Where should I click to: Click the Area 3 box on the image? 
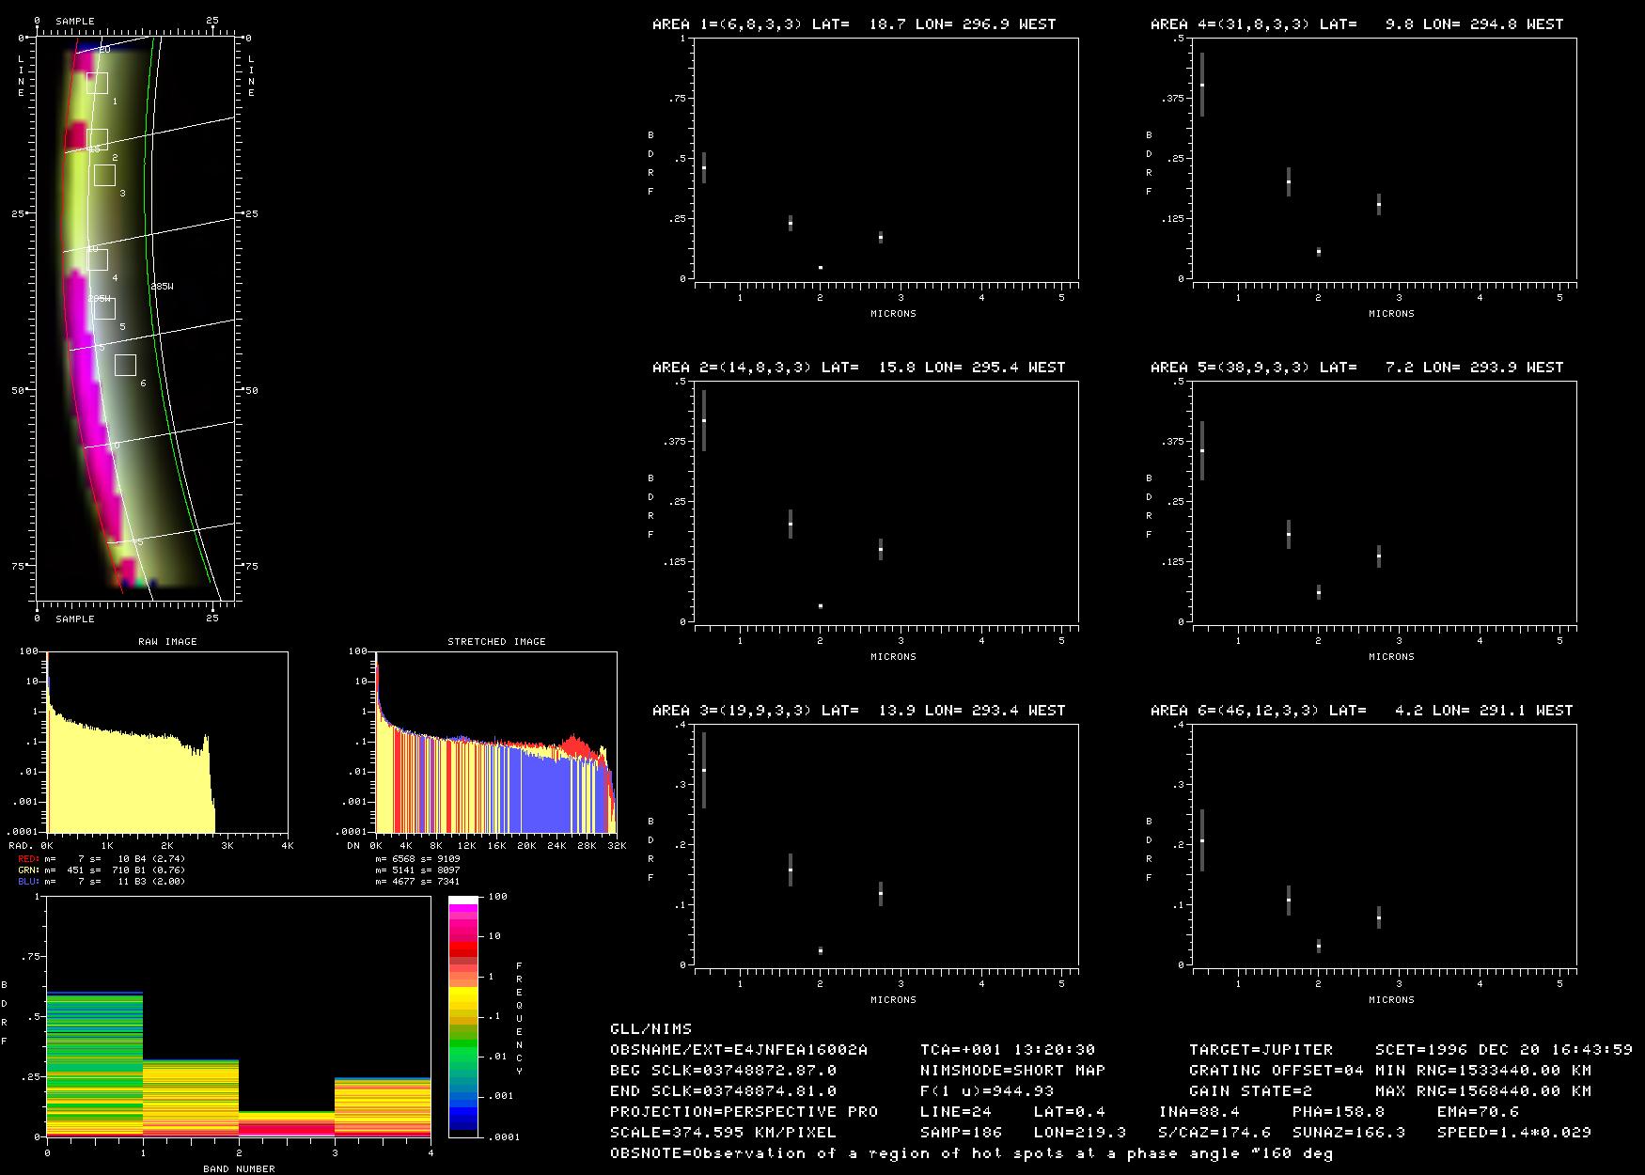(104, 175)
